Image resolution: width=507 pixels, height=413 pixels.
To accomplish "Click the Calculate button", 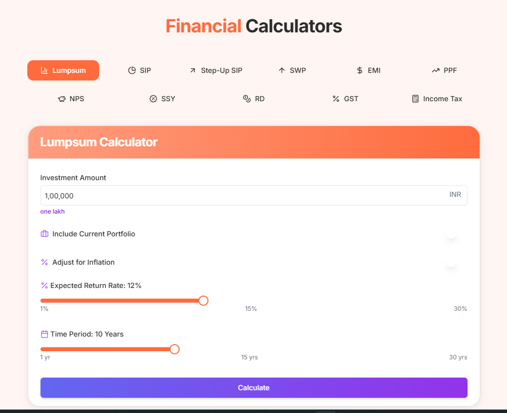I will 254,388.
